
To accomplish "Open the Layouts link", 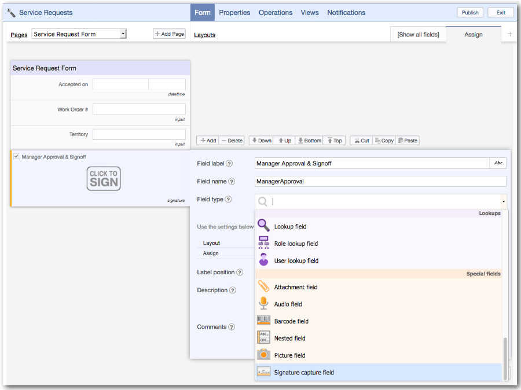I will pyautogui.click(x=205, y=35).
